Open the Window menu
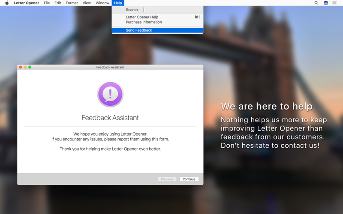Image resolution: width=343 pixels, height=214 pixels. [x=102, y=3]
